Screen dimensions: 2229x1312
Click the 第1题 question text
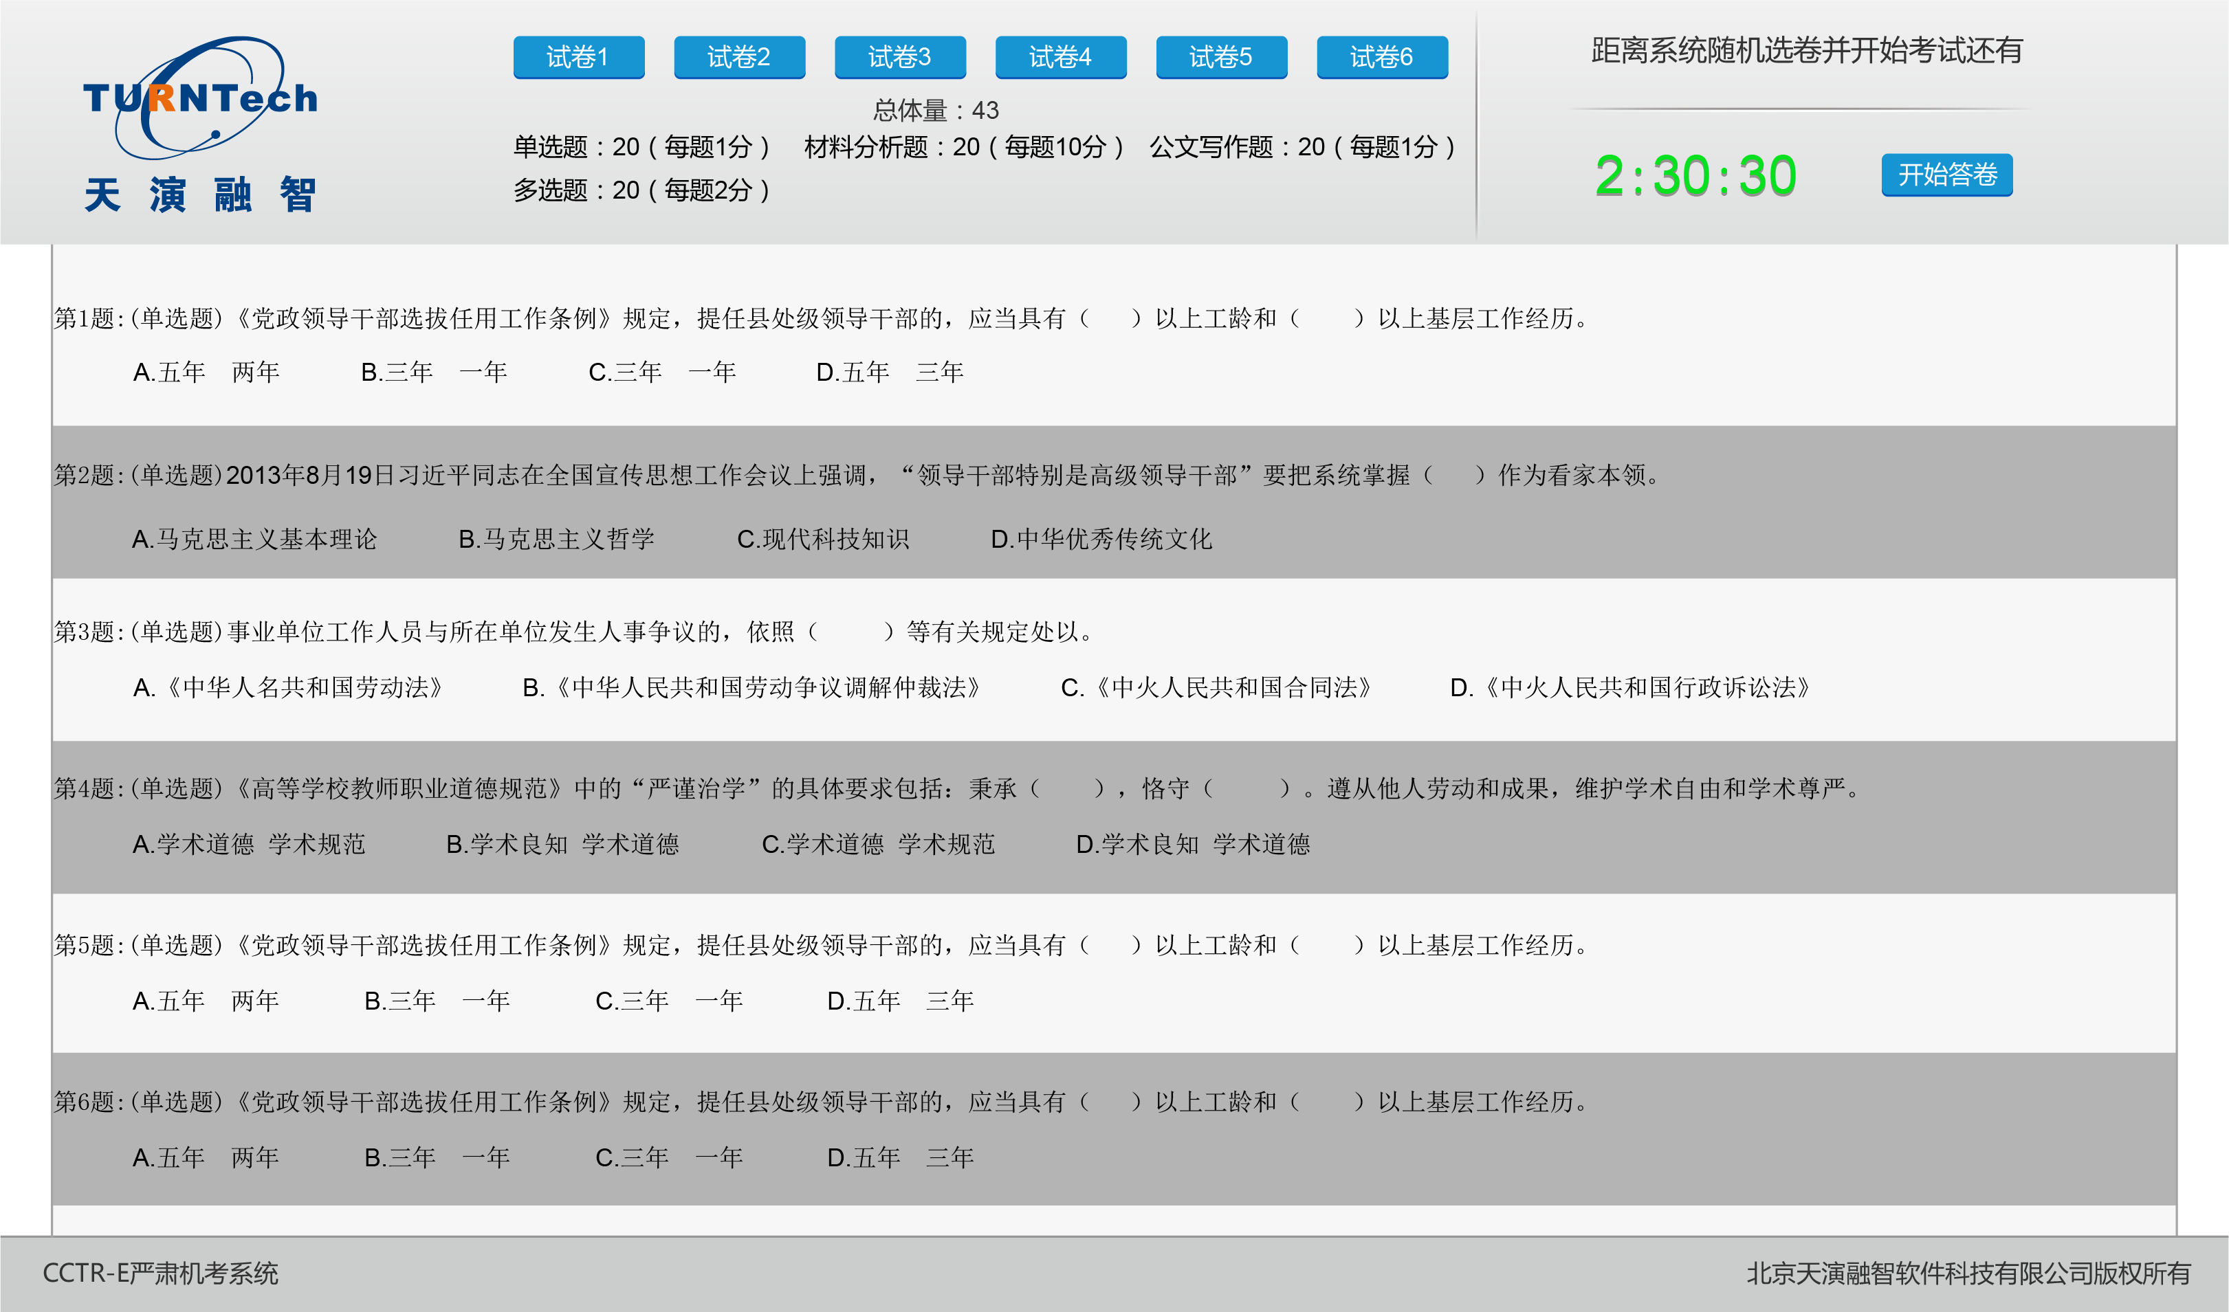pos(822,318)
